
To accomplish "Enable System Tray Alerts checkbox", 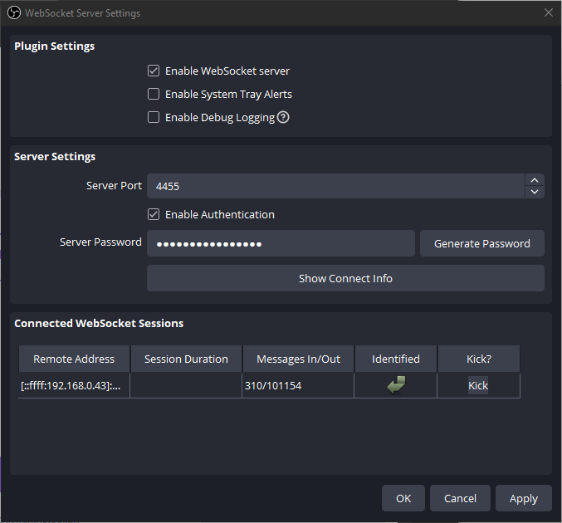I will pos(154,95).
